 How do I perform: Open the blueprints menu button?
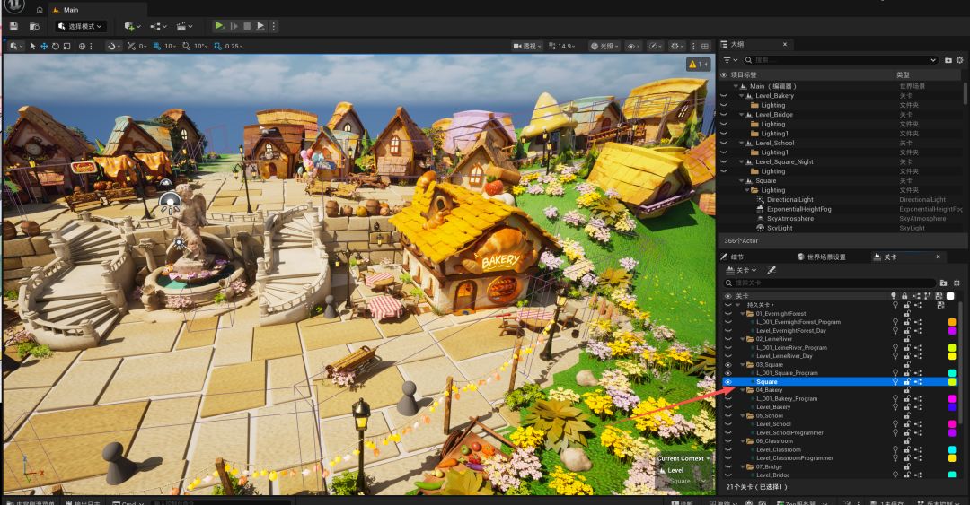tap(158, 27)
